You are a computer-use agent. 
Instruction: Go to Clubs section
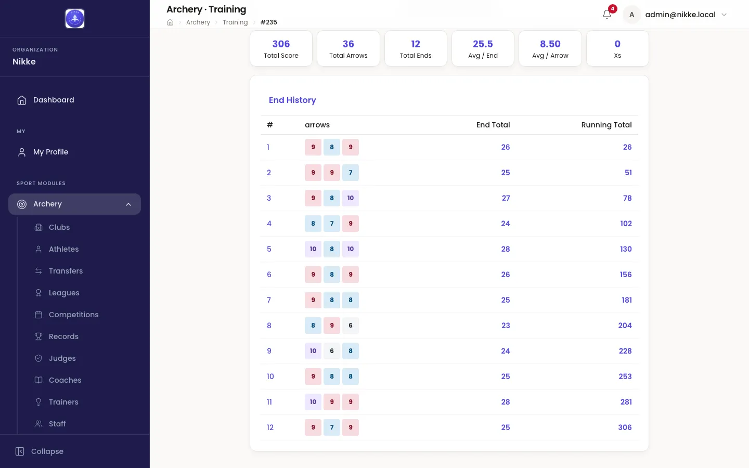[83, 227]
